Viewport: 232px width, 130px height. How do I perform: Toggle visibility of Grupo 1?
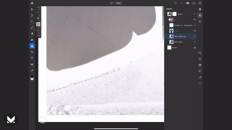pyautogui.click(x=195, y=14)
